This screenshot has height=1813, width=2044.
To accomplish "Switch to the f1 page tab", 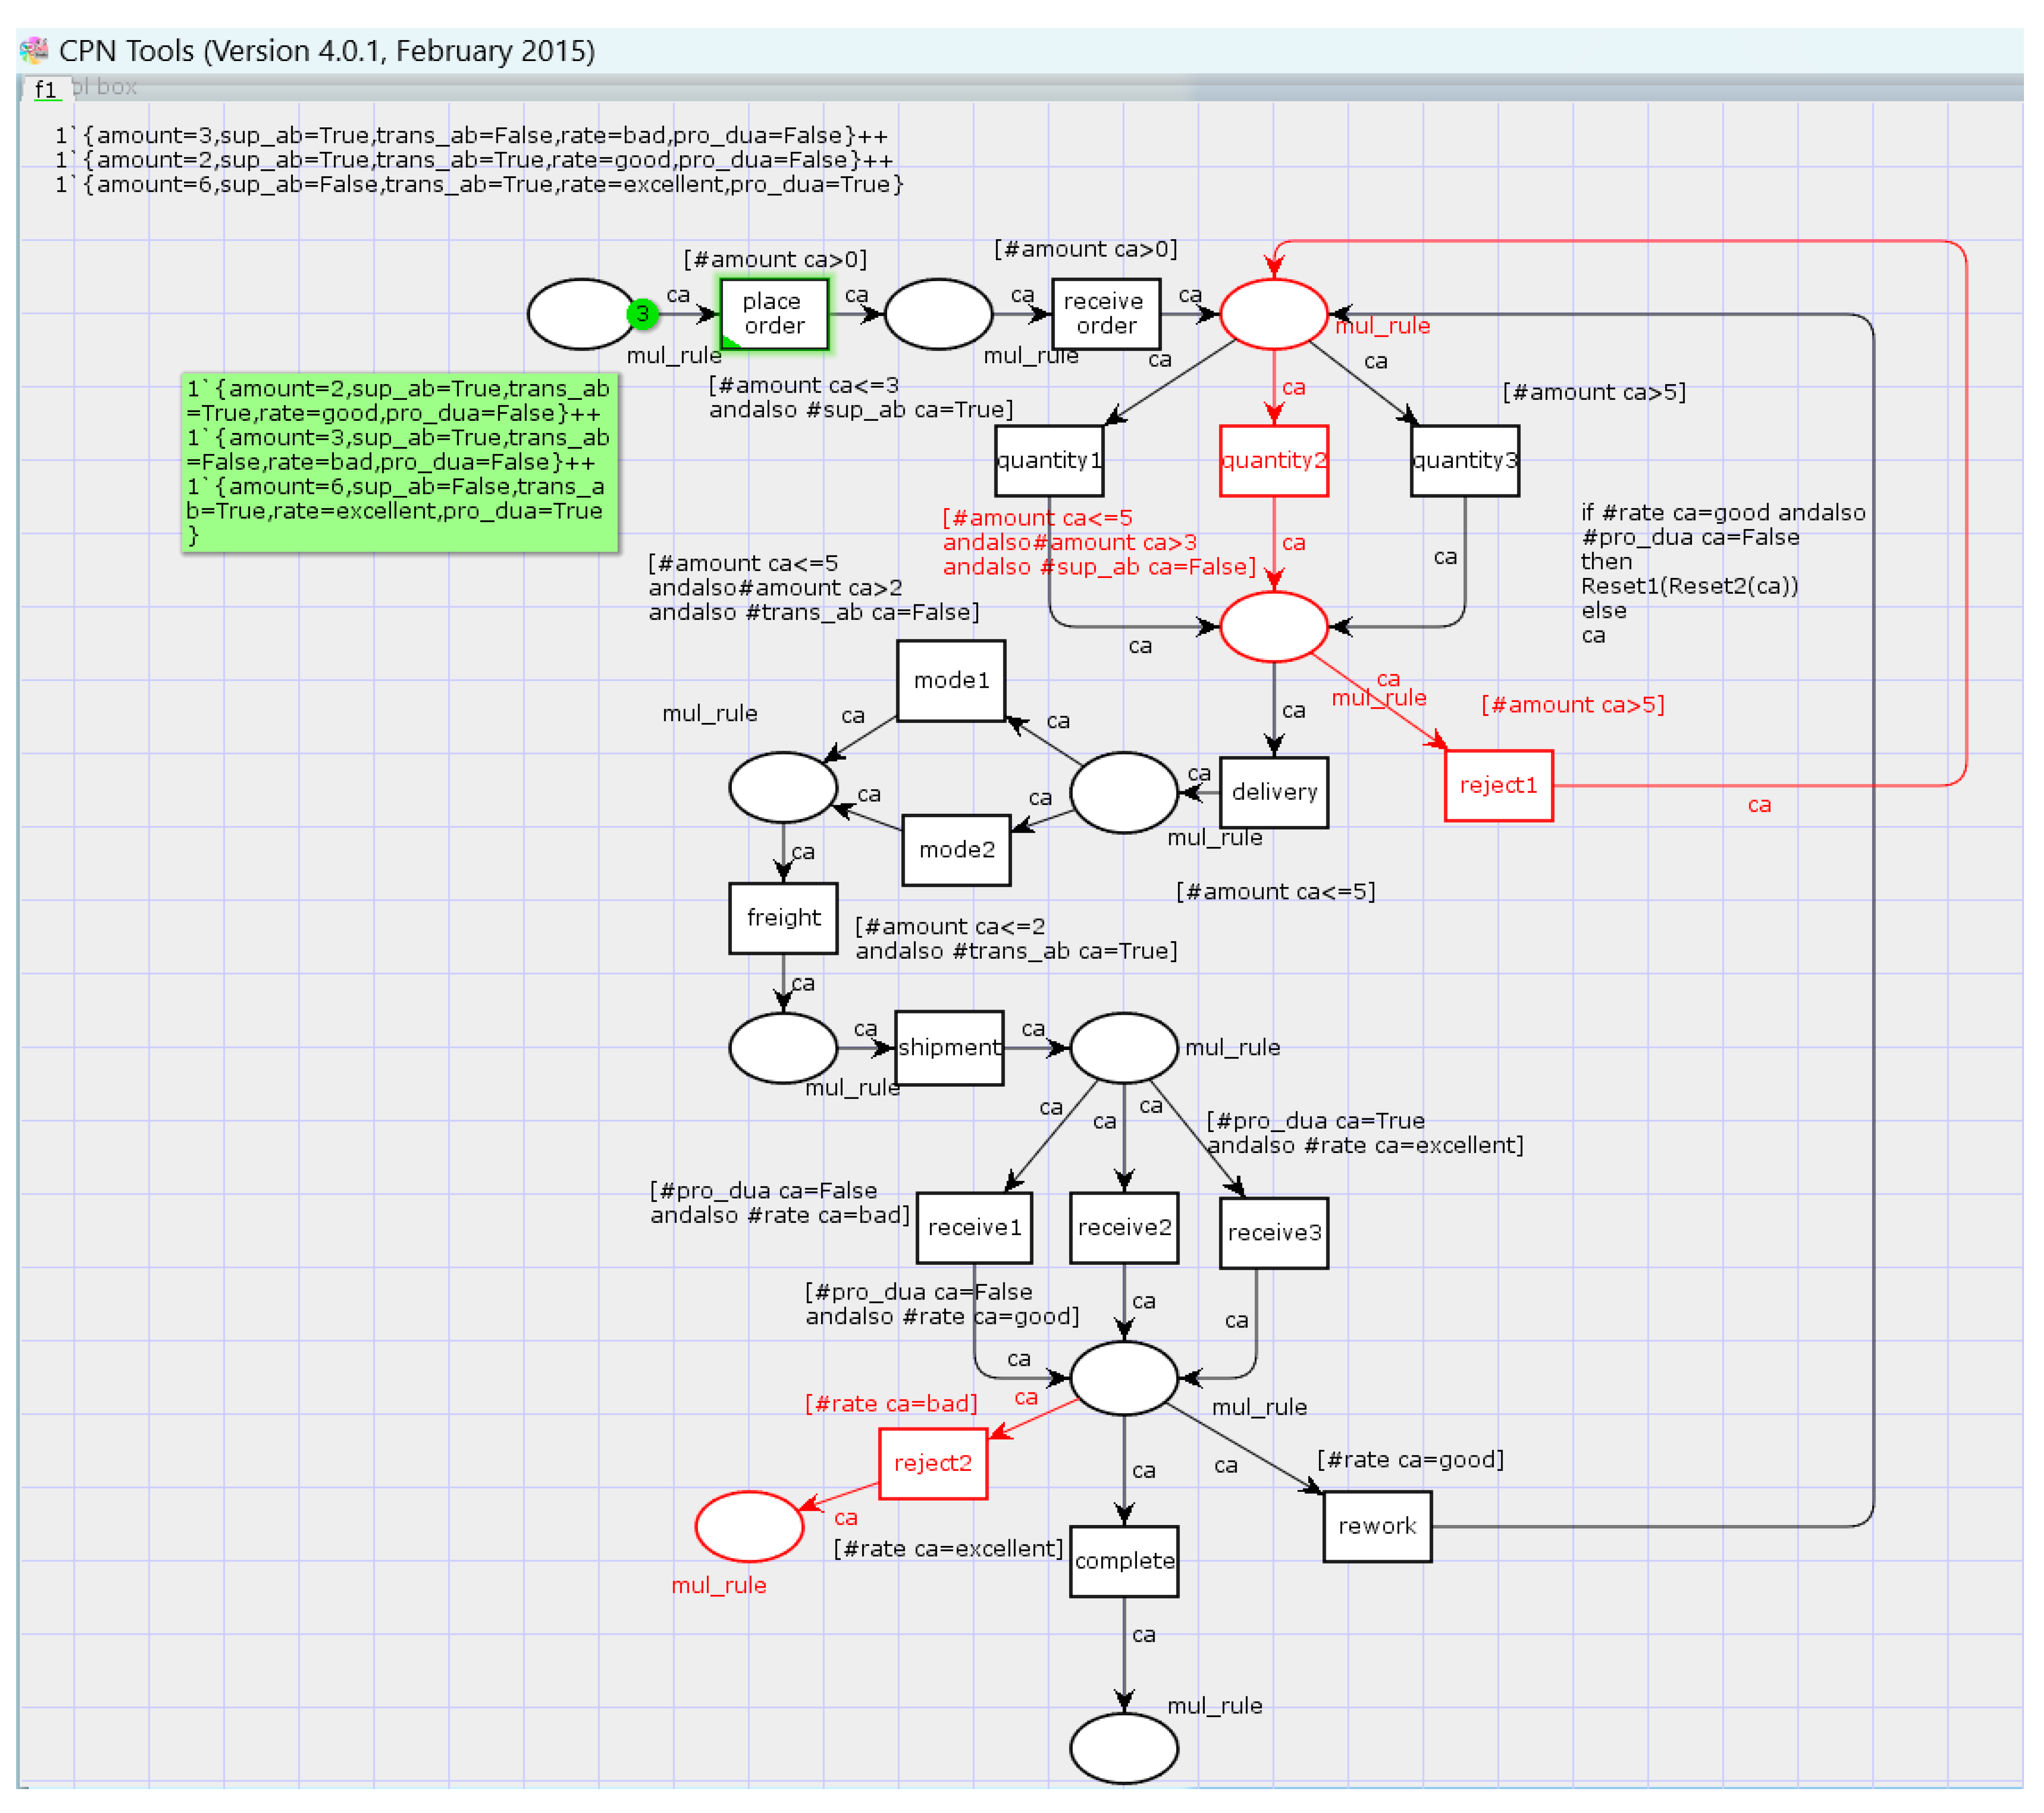I will pos(45,90).
